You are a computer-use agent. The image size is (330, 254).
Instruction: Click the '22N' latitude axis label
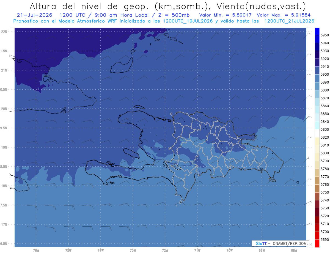coord(4,32)
